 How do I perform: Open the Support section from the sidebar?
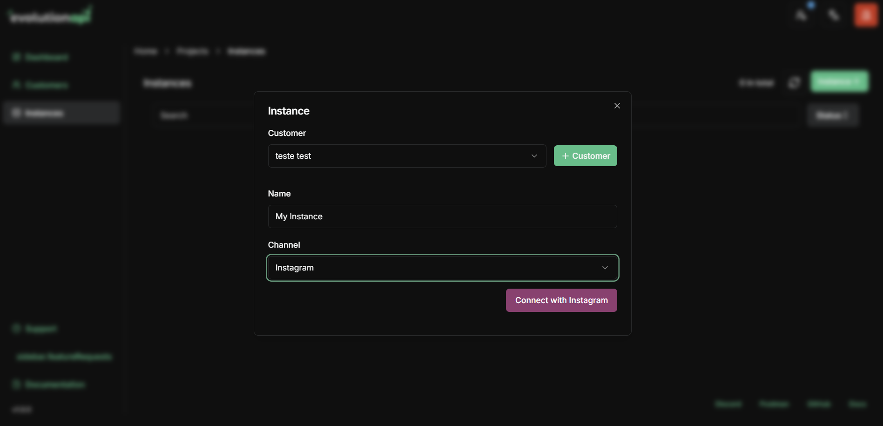point(17,328)
